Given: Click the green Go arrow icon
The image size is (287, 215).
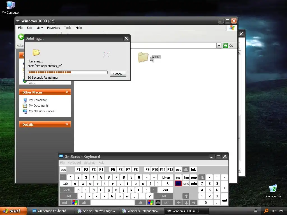Looking at the screenshot, I should [226, 46].
